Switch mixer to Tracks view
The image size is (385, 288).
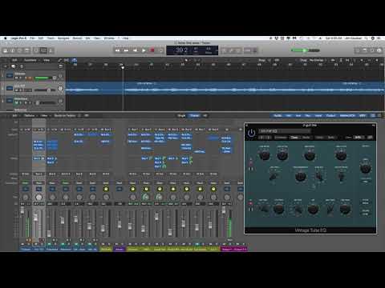tap(195, 115)
